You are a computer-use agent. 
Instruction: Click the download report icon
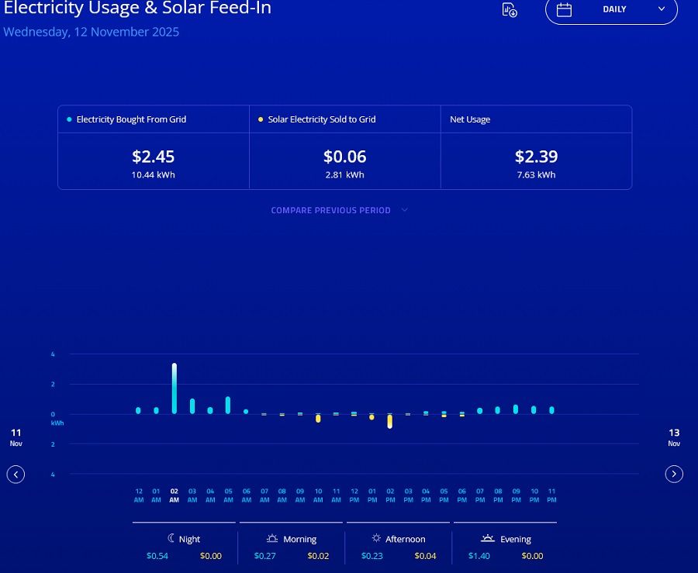[x=510, y=10]
